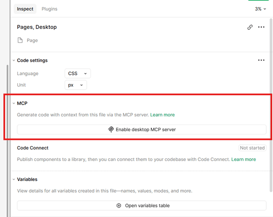Copy link using the chain icon
Screen dimensions: 273x217
tap(250, 27)
